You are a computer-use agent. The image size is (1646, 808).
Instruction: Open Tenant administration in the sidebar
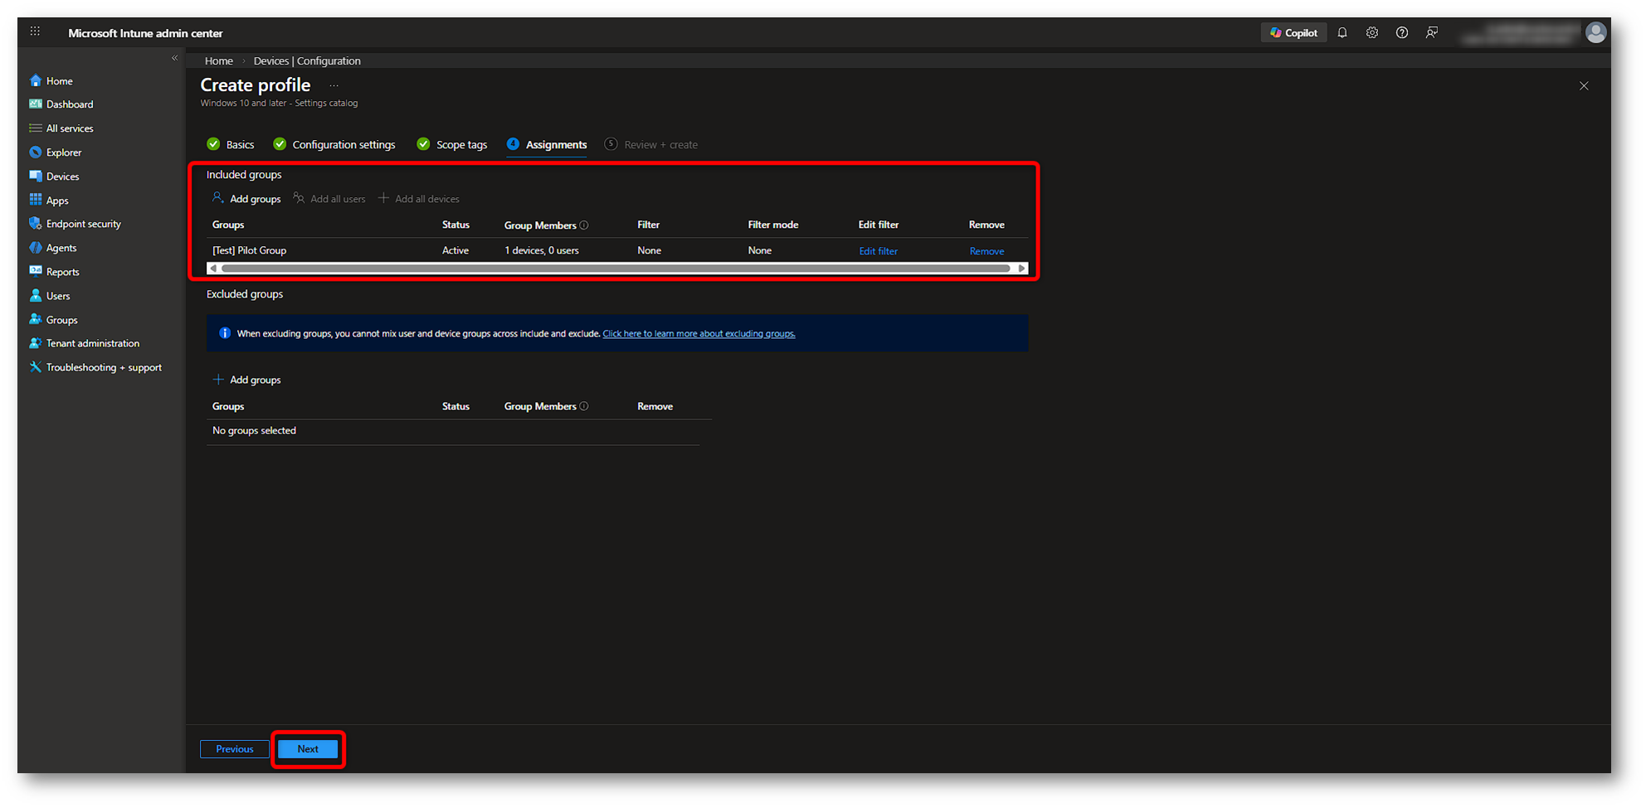[x=93, y=343]
